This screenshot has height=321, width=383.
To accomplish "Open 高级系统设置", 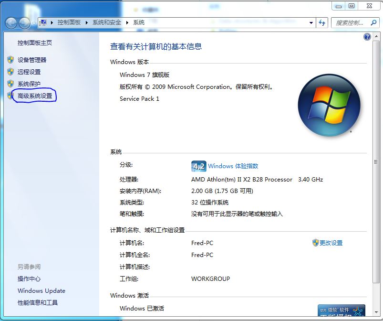I will [35, 96].
